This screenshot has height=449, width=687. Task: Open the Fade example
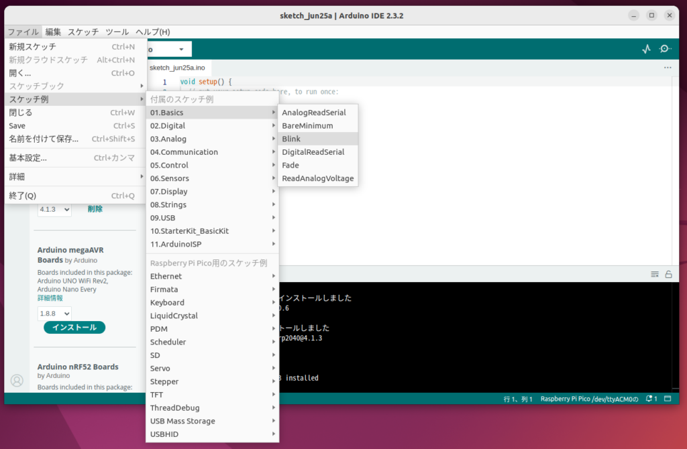point(318,165)
